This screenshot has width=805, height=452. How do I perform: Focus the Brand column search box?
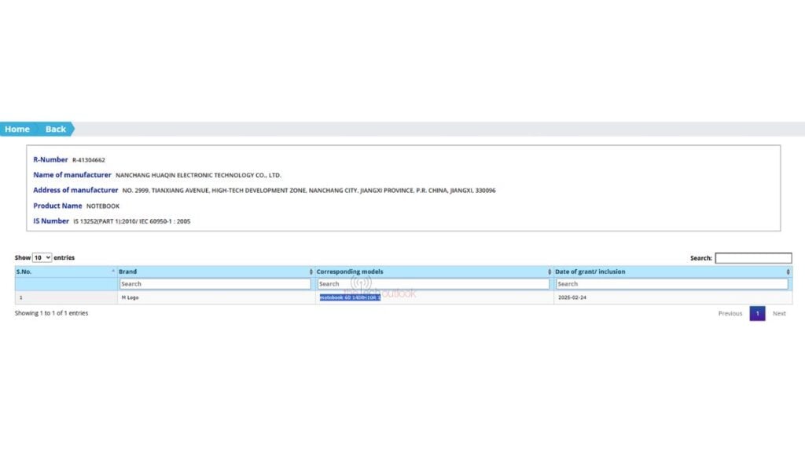pyautogui.click(x=215, y=284)
